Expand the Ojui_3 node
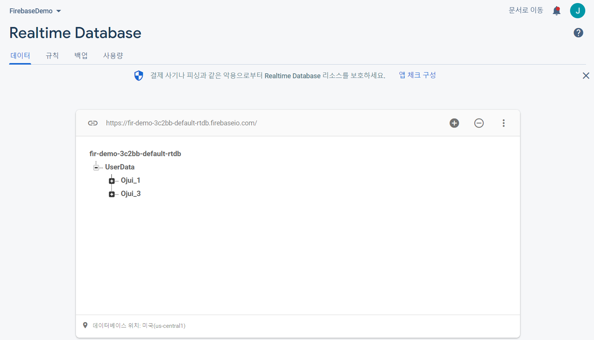 (112, 194)
